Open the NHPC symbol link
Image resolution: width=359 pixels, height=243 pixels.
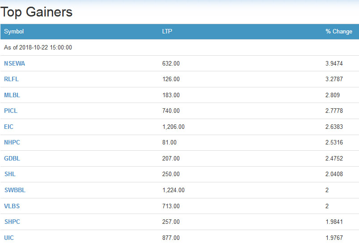point(12,142)
